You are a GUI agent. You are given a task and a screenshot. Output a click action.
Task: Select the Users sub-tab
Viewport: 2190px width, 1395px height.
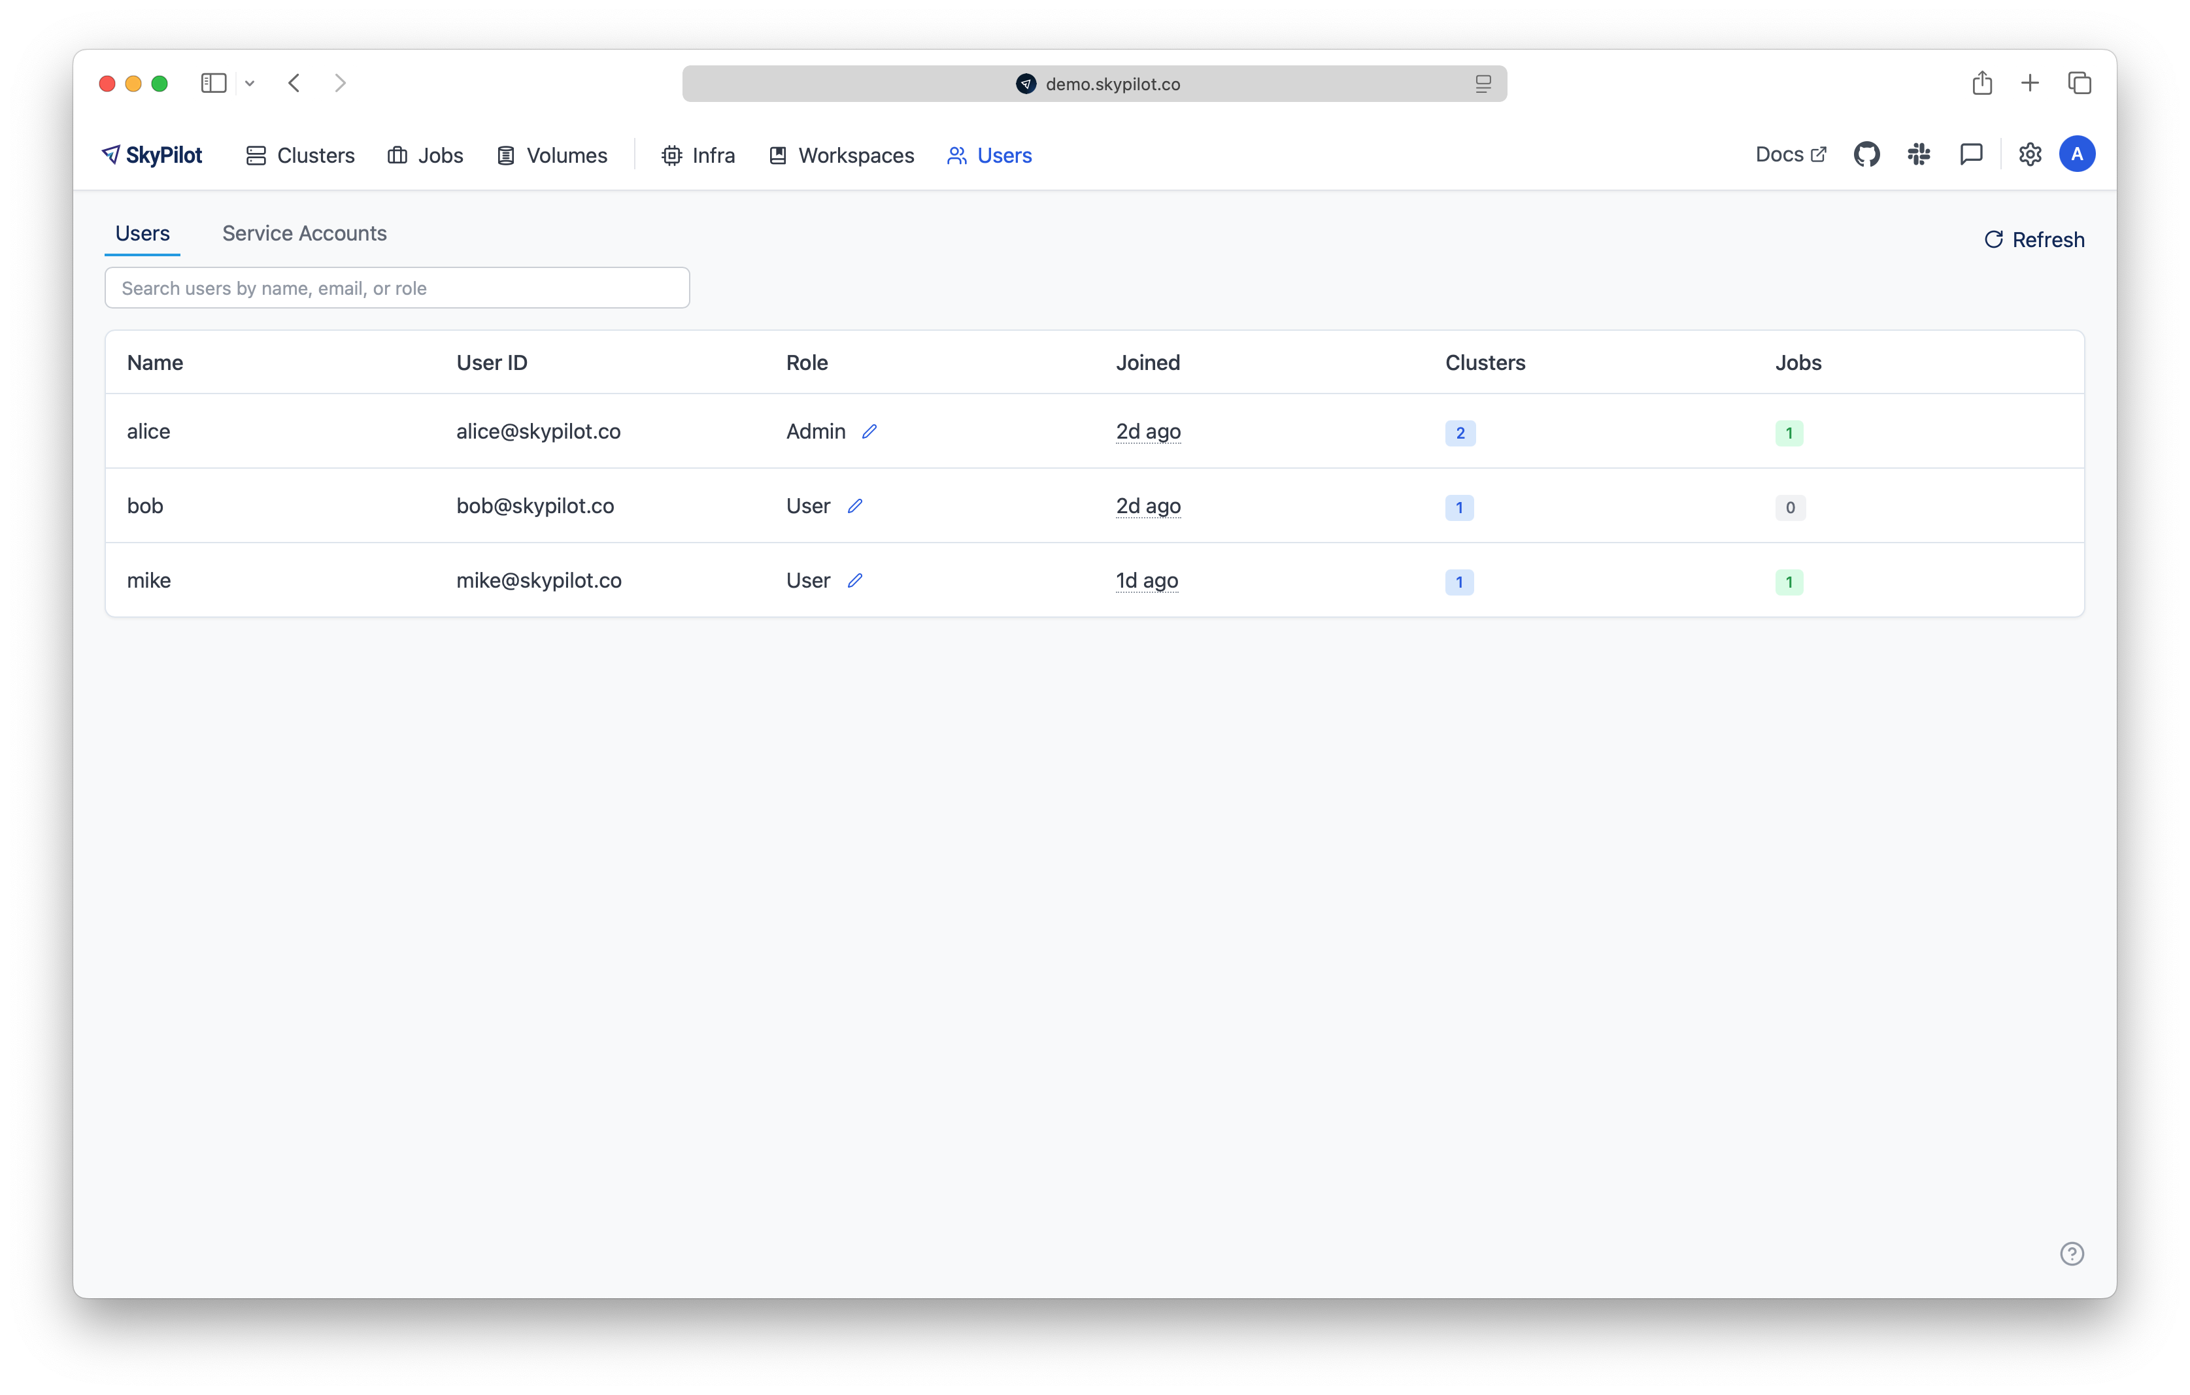point(143,234)
